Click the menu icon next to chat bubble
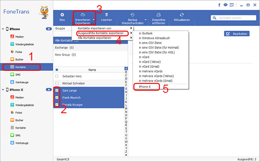The height and width of the screenshot is (162, 260). 231,5
